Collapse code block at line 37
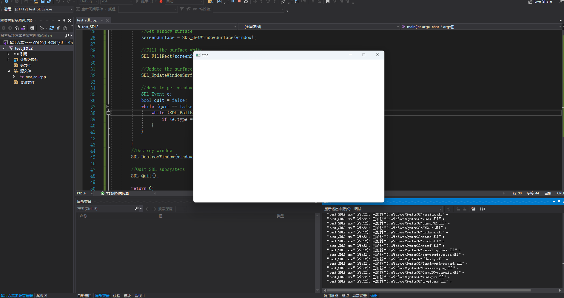564x298 pixels. 108,107
